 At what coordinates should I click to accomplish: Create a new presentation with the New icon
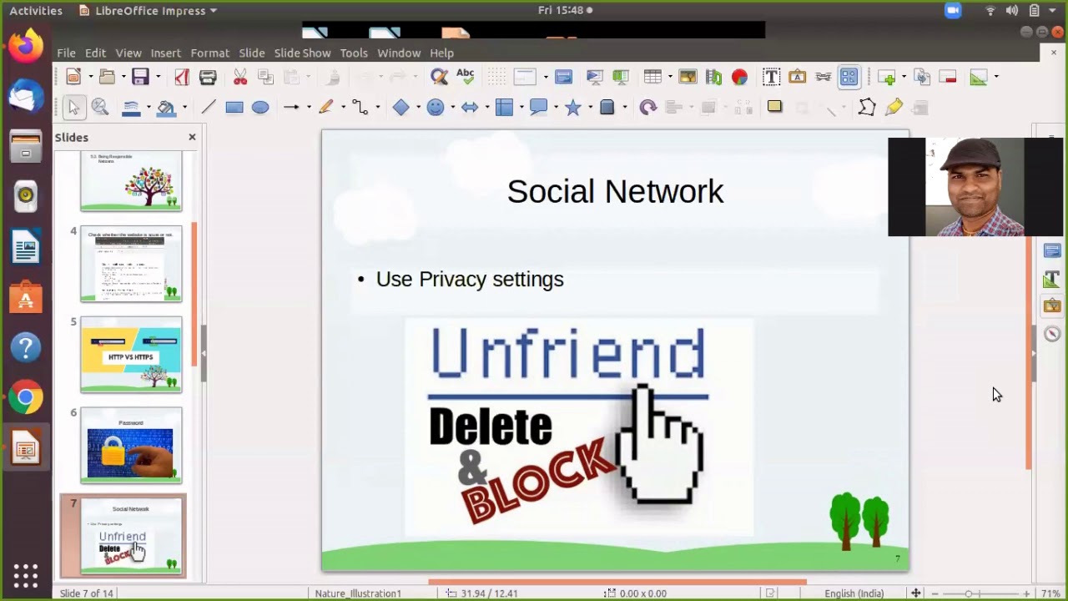pyautogui.click(x=73, y=77)
